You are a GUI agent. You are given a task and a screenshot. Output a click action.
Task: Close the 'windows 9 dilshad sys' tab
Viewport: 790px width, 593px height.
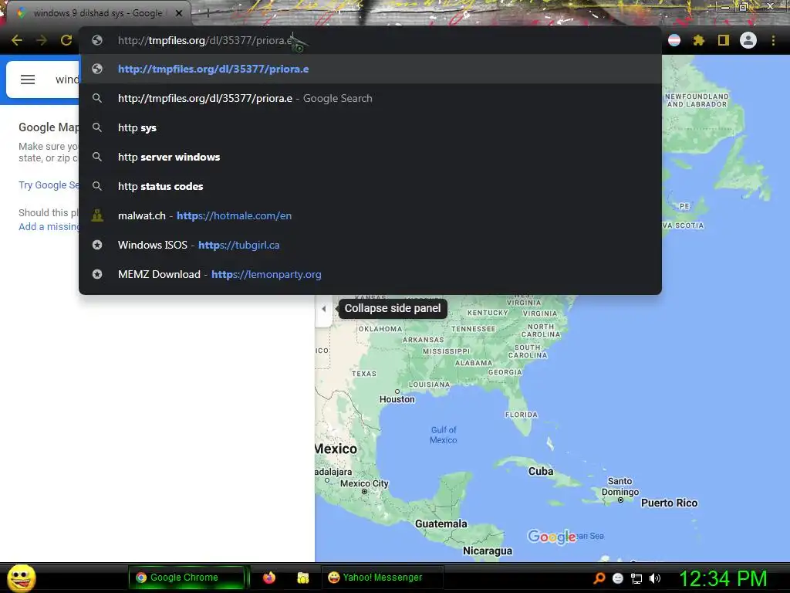coord(179,13)
